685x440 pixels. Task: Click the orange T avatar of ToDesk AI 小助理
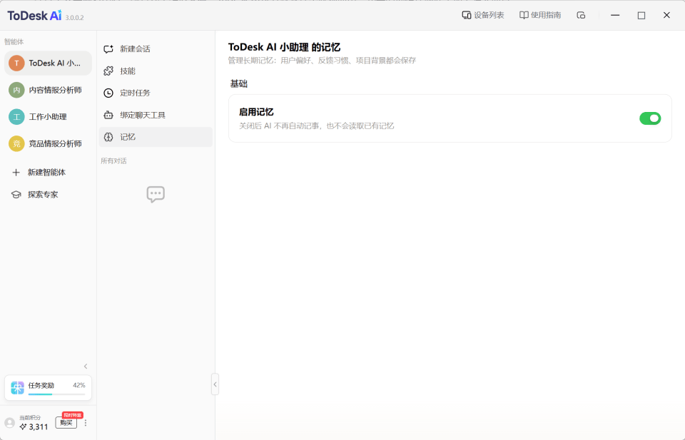[16, 63]
